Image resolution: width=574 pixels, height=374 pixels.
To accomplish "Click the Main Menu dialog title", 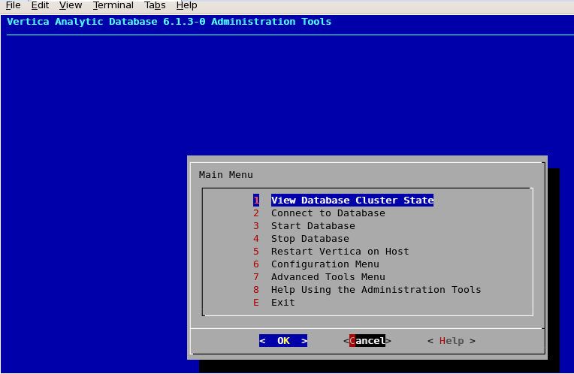I will click(225, 175).
